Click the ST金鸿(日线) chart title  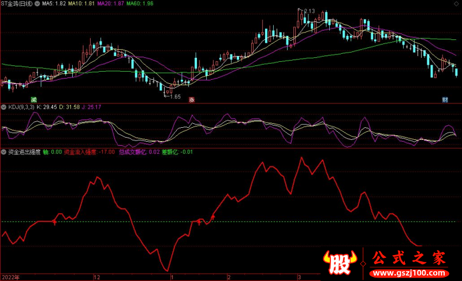click(x=17, y=4)
